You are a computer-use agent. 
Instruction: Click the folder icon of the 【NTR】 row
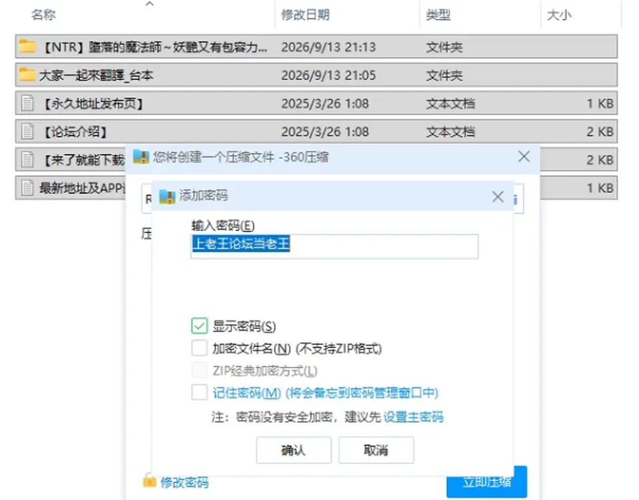point(27,47)
